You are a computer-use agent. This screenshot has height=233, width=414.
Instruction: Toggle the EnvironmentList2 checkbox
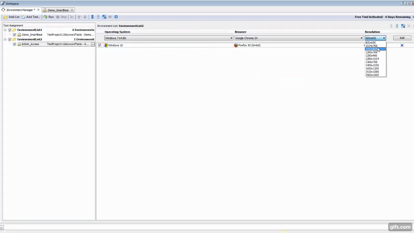coord(10,39)
